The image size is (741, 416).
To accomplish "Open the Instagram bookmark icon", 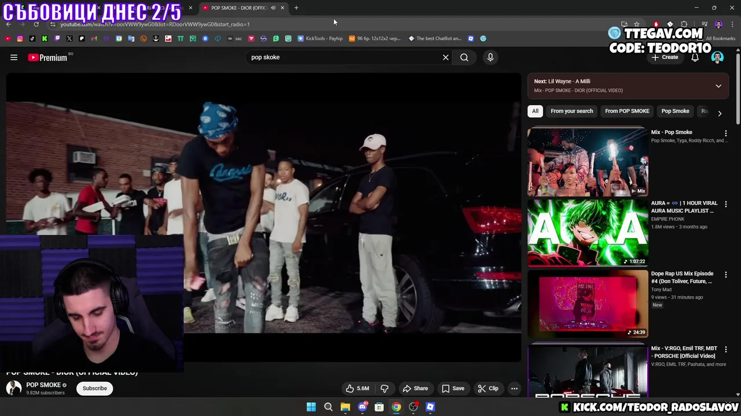I will pyautogui.click(x=20, y=39).
